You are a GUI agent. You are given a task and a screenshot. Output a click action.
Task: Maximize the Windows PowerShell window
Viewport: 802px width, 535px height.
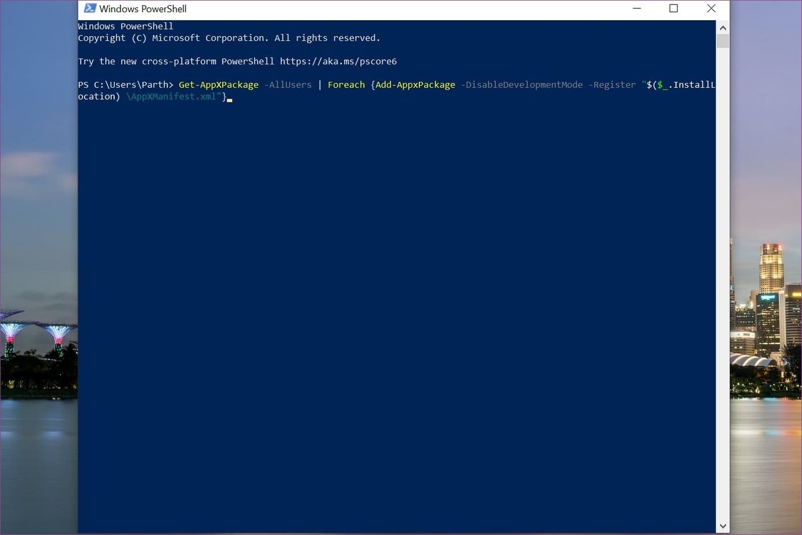pos(674,9)
